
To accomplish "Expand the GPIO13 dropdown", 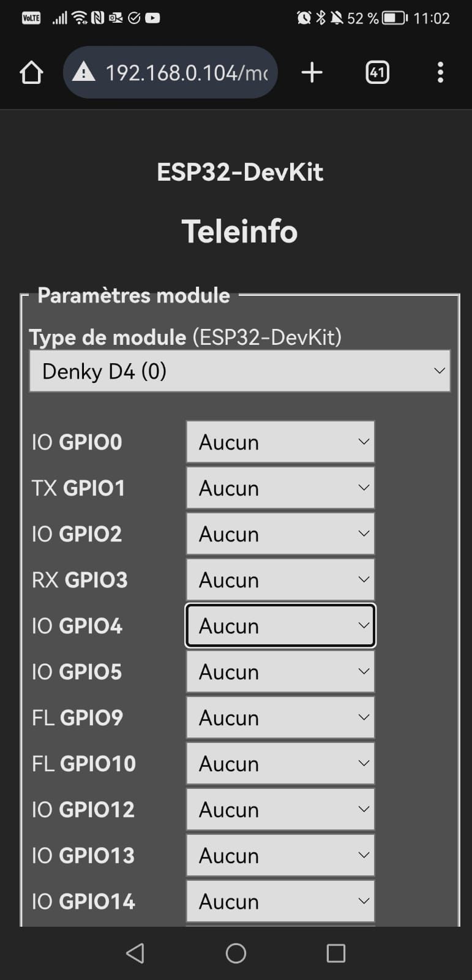I will [x=280, y=856].
